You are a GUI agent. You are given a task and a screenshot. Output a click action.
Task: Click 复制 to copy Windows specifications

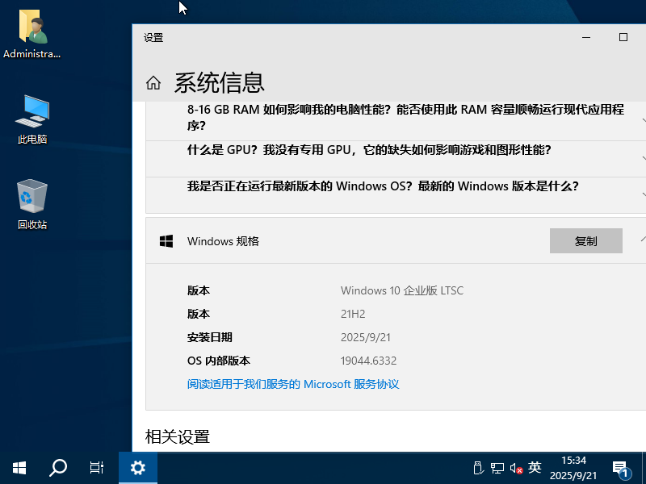586,240
